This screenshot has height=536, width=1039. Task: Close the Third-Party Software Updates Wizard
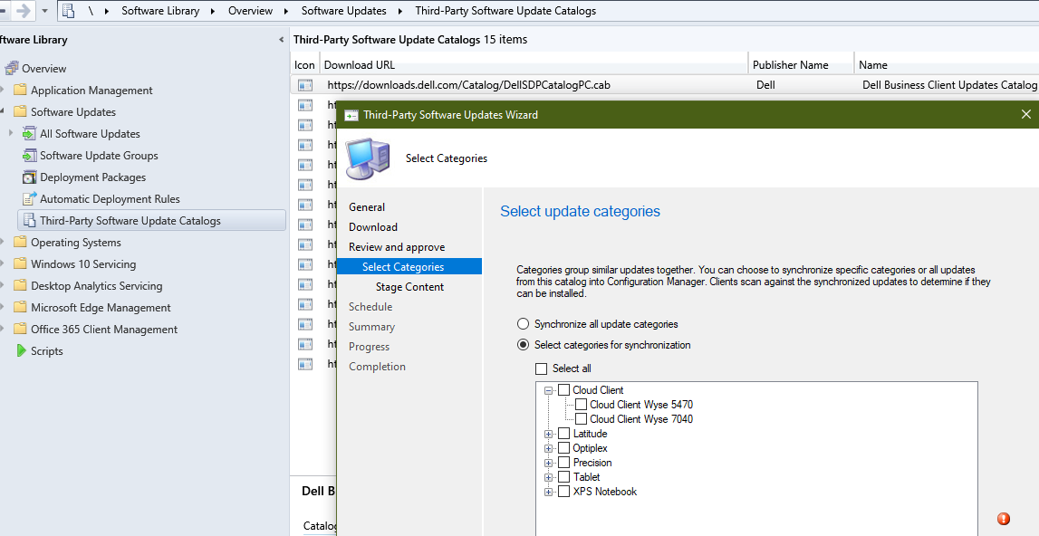tap(1025, 114)
